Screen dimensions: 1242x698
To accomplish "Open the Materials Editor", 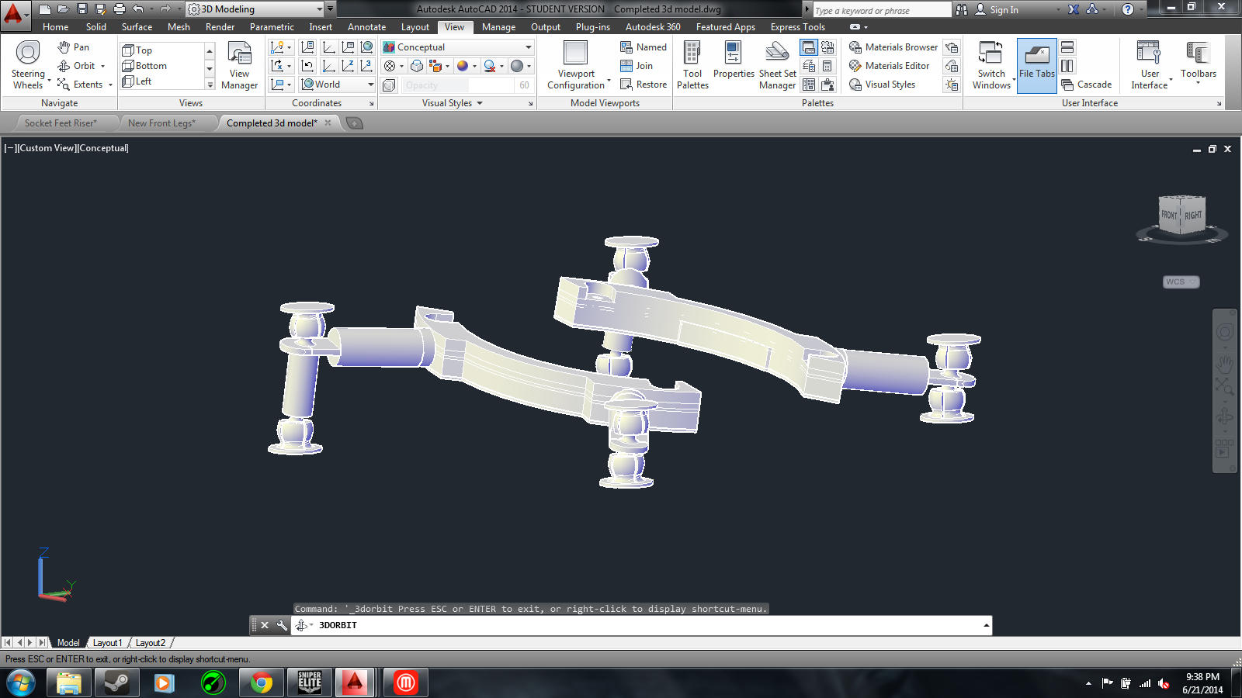I will pos(890,66).
